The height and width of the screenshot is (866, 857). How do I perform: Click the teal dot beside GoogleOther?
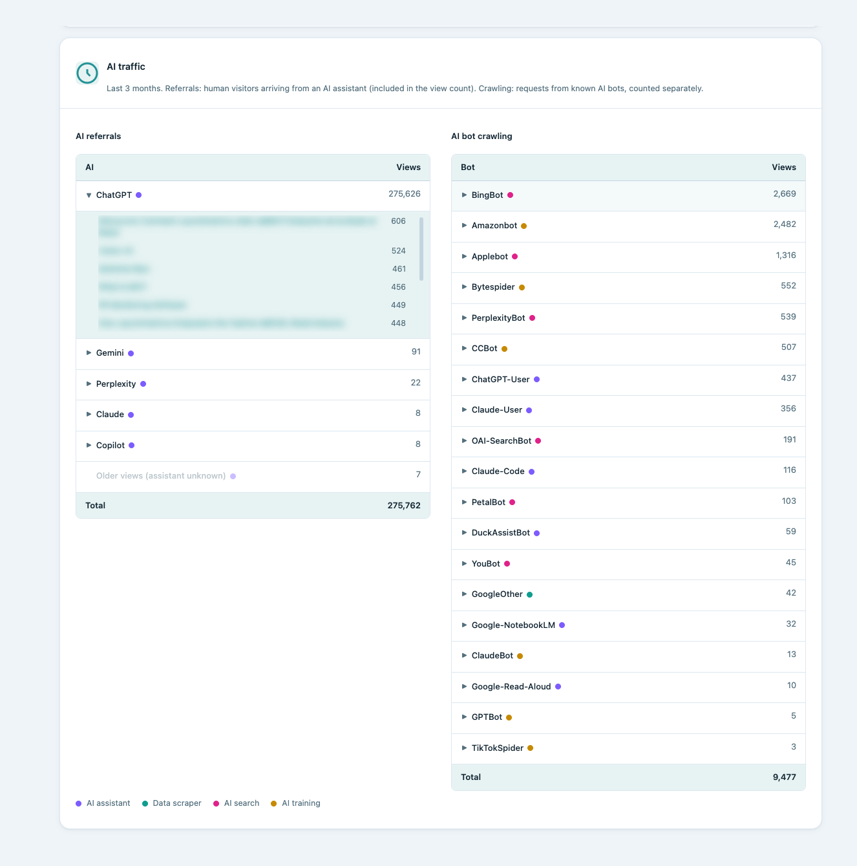coord(529,595)
